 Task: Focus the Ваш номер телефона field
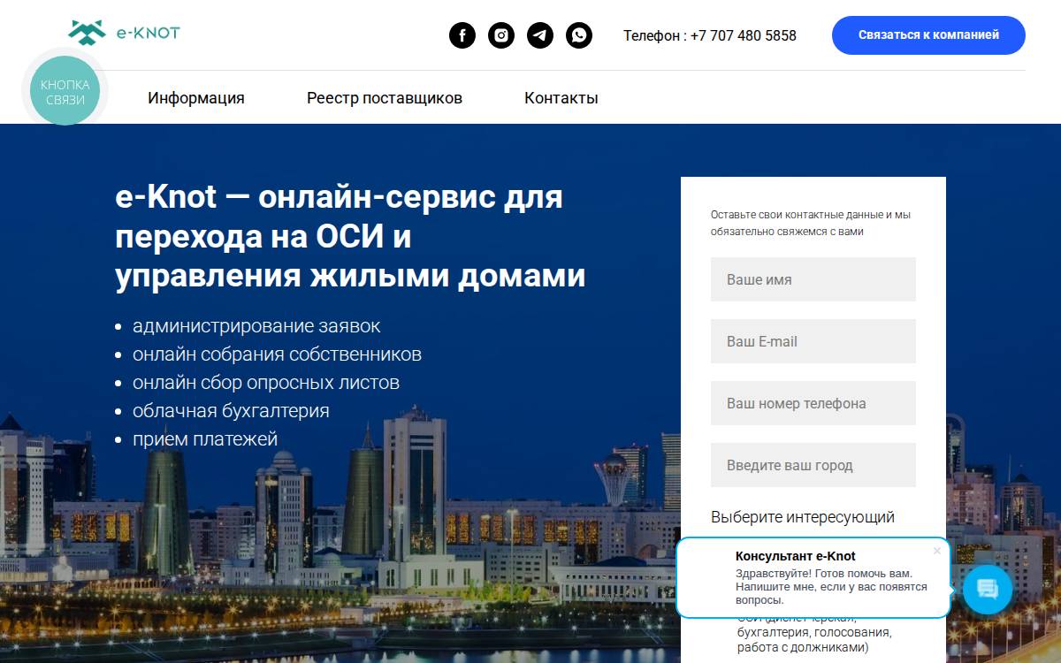tap(813, 403)
